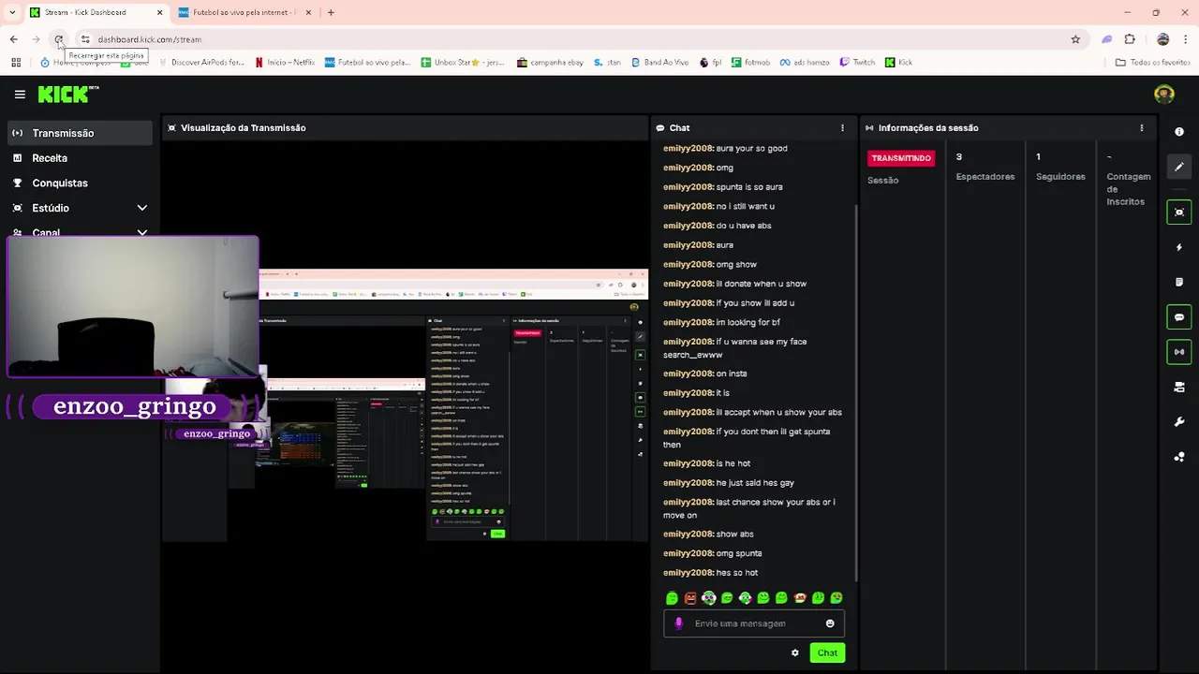Open the notes document icon in right sidebar

1179,282
